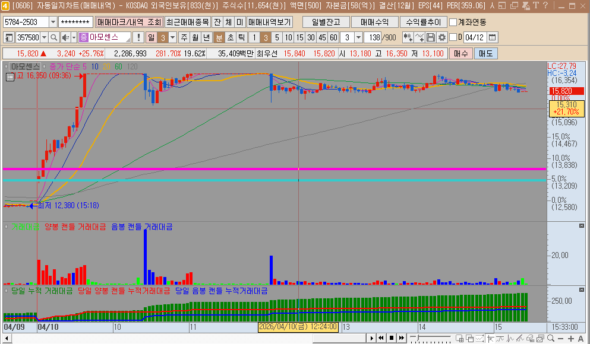Click the speaker sound icon

[65, 37]
